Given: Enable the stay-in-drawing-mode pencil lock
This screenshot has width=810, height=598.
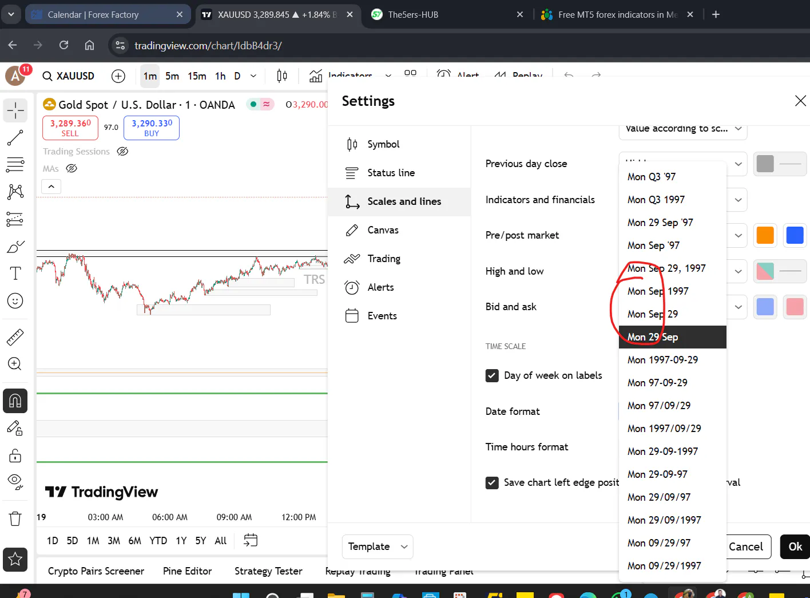Looking at the screenshot, I should pos(15,428).
